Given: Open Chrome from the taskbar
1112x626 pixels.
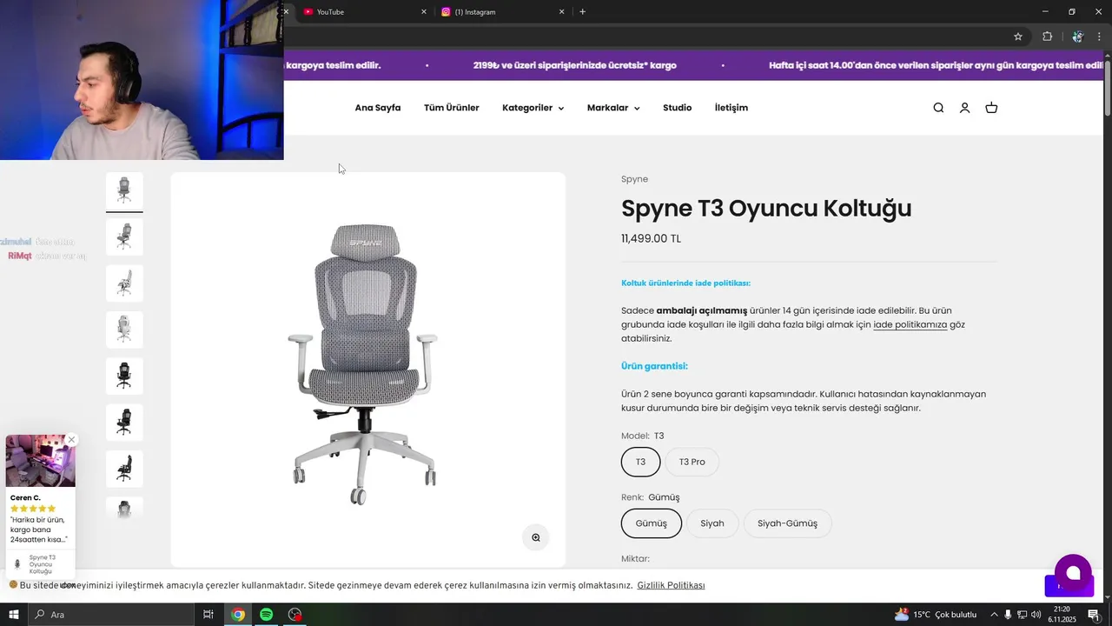Looking at the screenshot, I should coord(238,615).
